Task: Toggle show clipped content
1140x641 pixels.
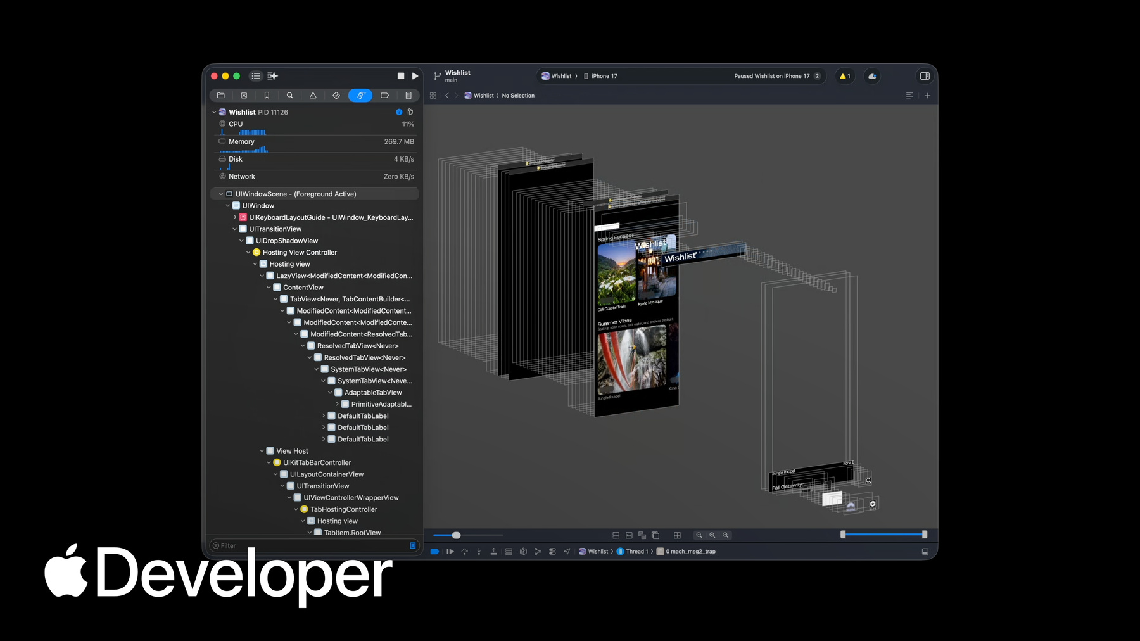Action: 616,535
